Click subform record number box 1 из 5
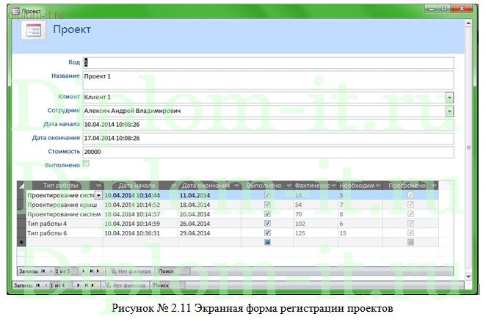Viewport: 486px width, 322px height. (x=66, y=271)
